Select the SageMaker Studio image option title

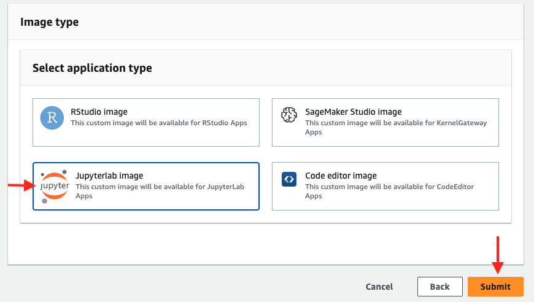[x=354, y=112]
